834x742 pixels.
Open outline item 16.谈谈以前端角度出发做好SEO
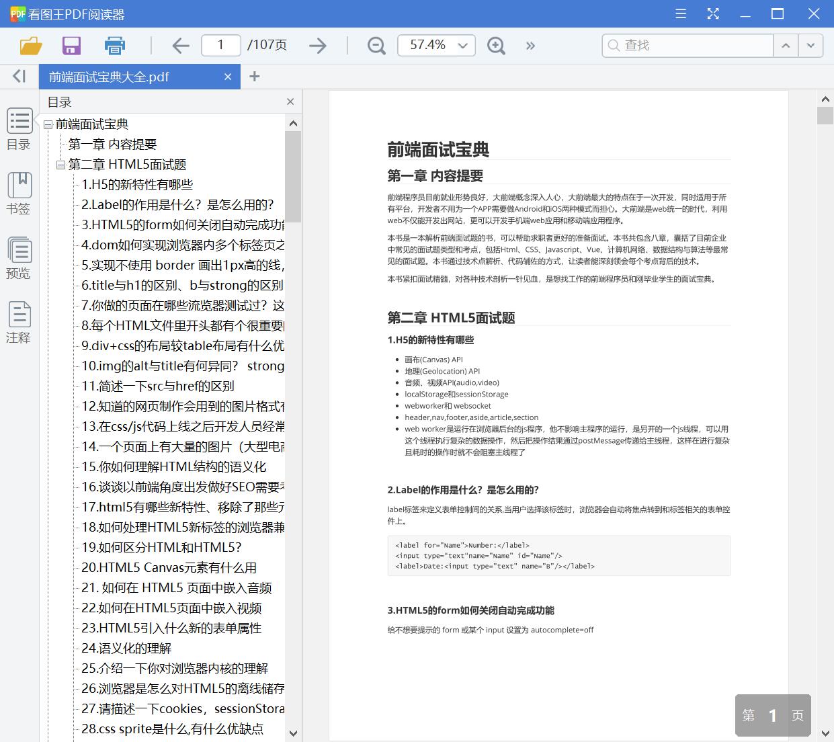click(183, 487)
